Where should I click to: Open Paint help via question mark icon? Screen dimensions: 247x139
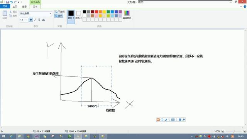pos(245,7)
